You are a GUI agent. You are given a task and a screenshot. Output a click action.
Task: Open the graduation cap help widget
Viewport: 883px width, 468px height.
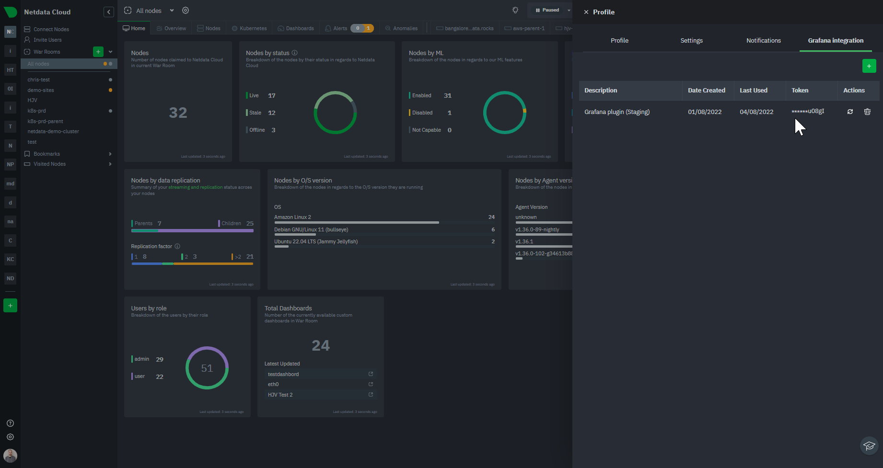tap(869, 446)
